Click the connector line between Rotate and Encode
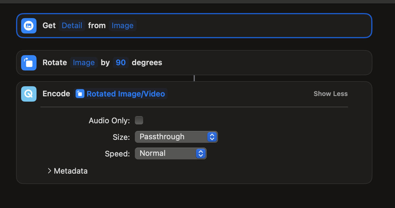This screenshot has height=208, width=395. pos(194,78)
